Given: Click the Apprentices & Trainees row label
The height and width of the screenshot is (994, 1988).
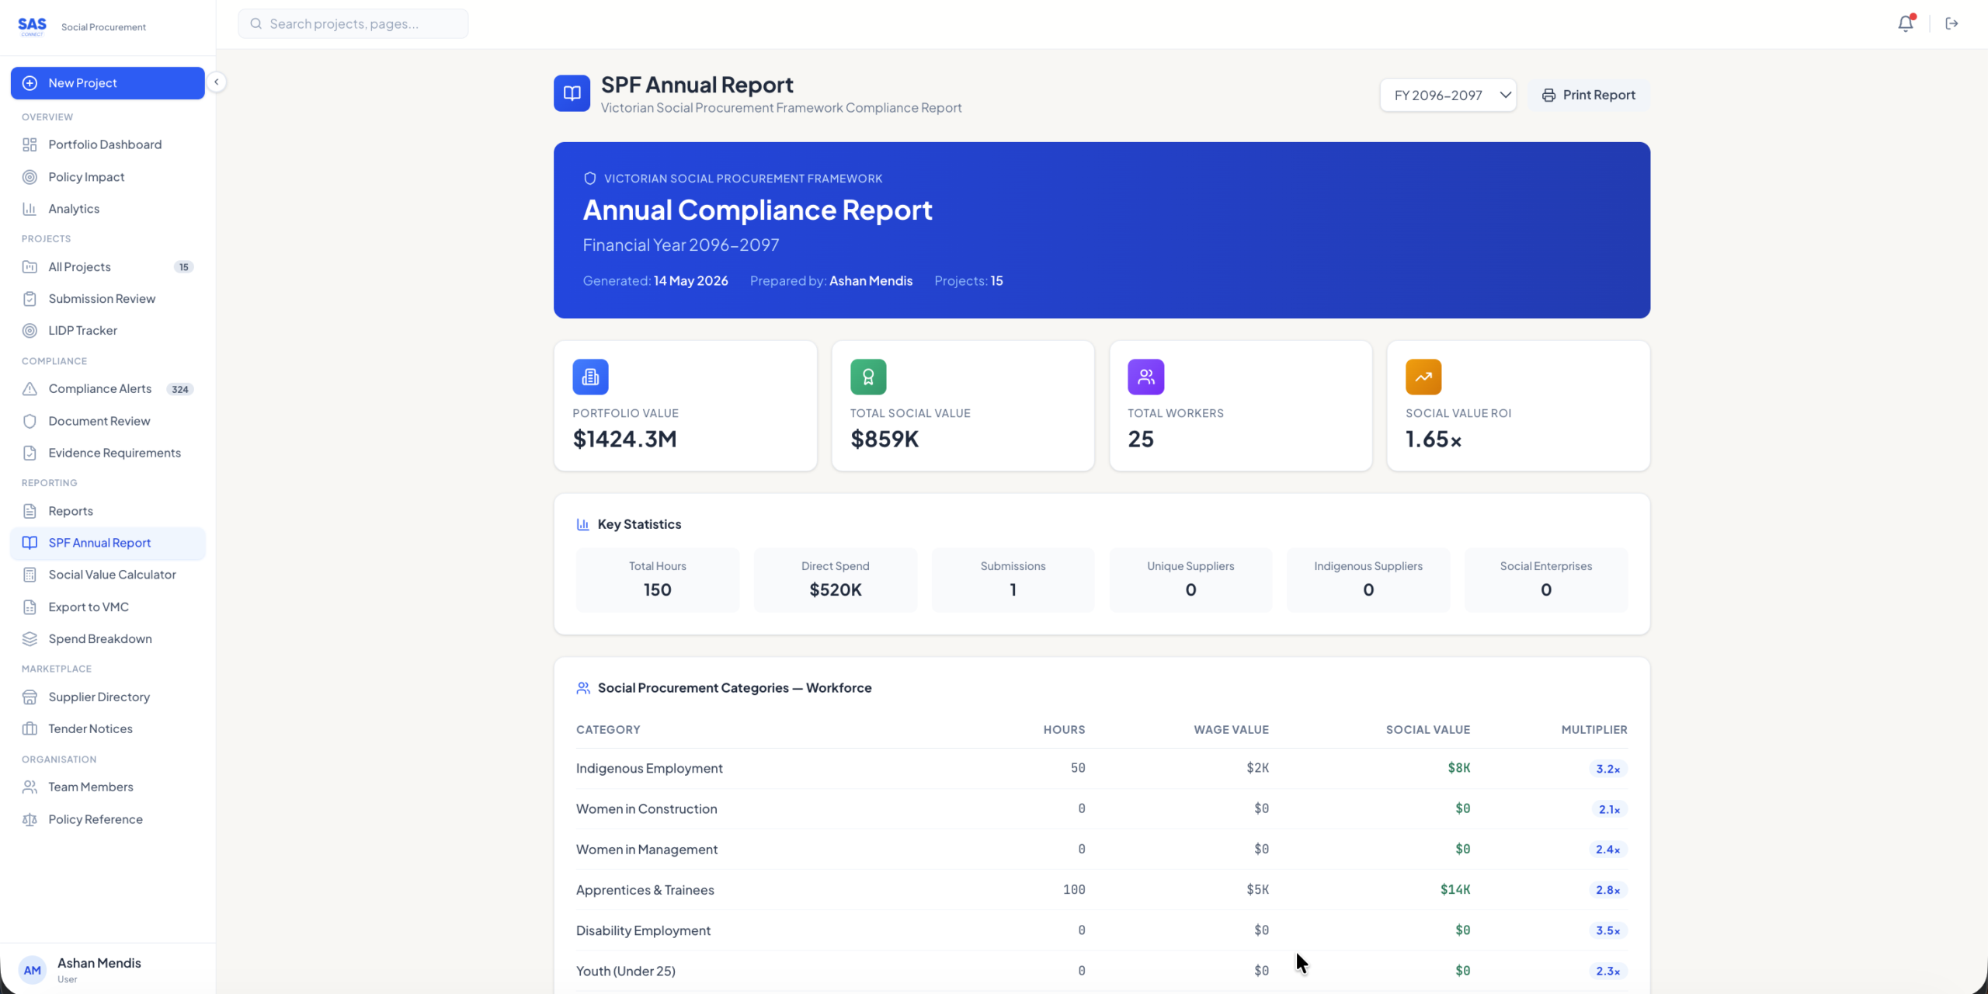Looking at the screenshot, I should (x=645, y=890).
